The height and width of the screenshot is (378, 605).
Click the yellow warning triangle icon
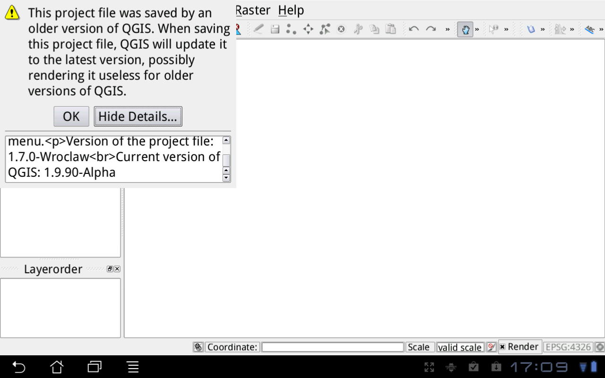coord(12,13)
